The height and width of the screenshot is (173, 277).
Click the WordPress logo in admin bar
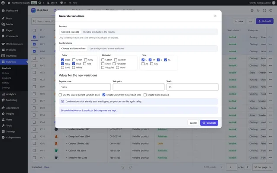[3, 3]
